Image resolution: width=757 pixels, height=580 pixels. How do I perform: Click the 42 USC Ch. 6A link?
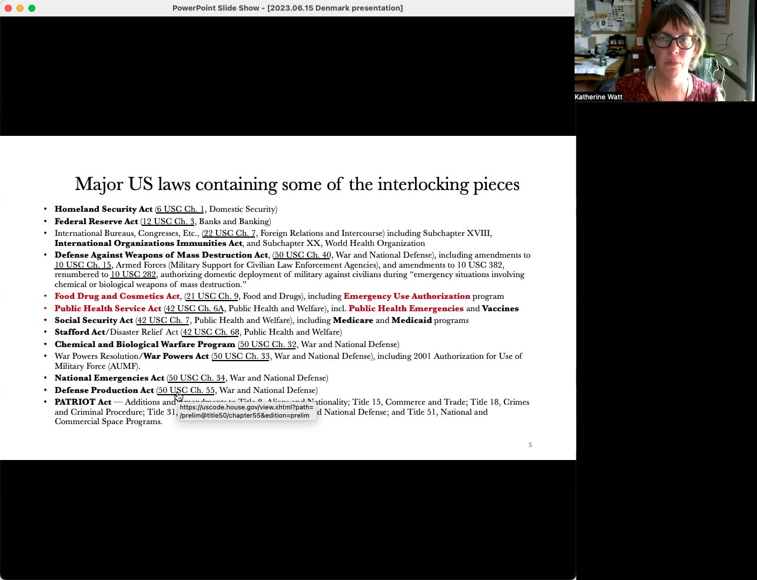[x=195, y=309]
